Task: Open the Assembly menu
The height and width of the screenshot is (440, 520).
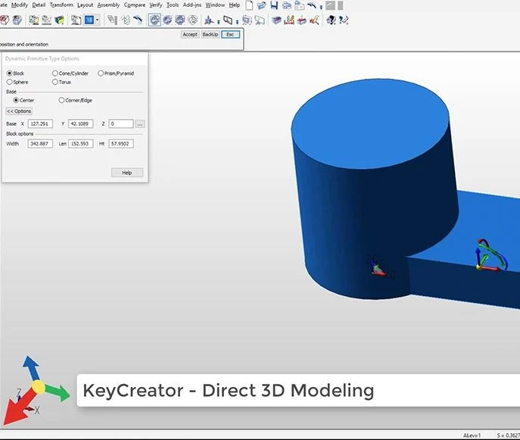Action: [108, 5]
